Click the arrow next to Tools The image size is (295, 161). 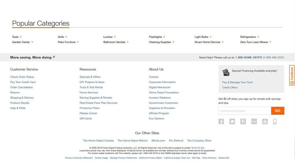[21, 37]
